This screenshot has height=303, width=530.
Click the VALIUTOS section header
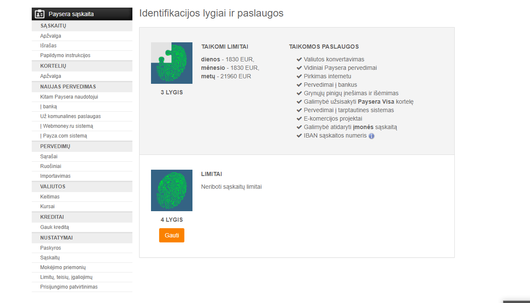click(82, 187)
